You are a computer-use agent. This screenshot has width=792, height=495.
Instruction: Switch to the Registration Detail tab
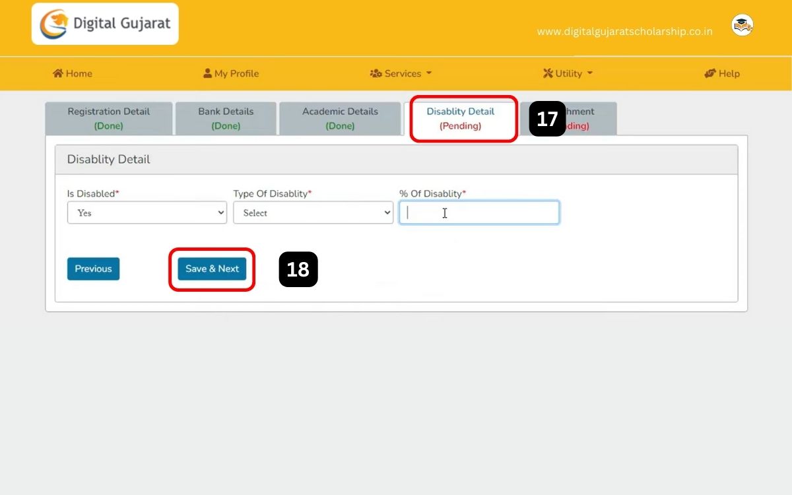(109, 119)
